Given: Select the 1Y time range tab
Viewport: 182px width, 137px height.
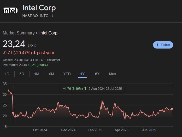Looking at the screenshot, I should [x=83, y=74].
